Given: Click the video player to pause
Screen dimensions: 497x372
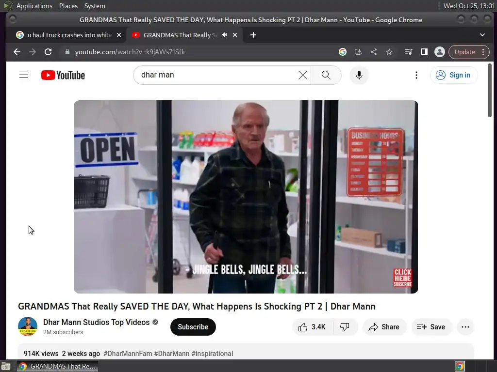Looking at the screenshot, I should [246, 197].
